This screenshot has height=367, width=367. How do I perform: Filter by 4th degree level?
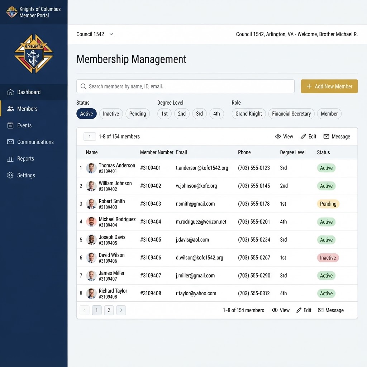pyautogui.click(x=216, y=114)
